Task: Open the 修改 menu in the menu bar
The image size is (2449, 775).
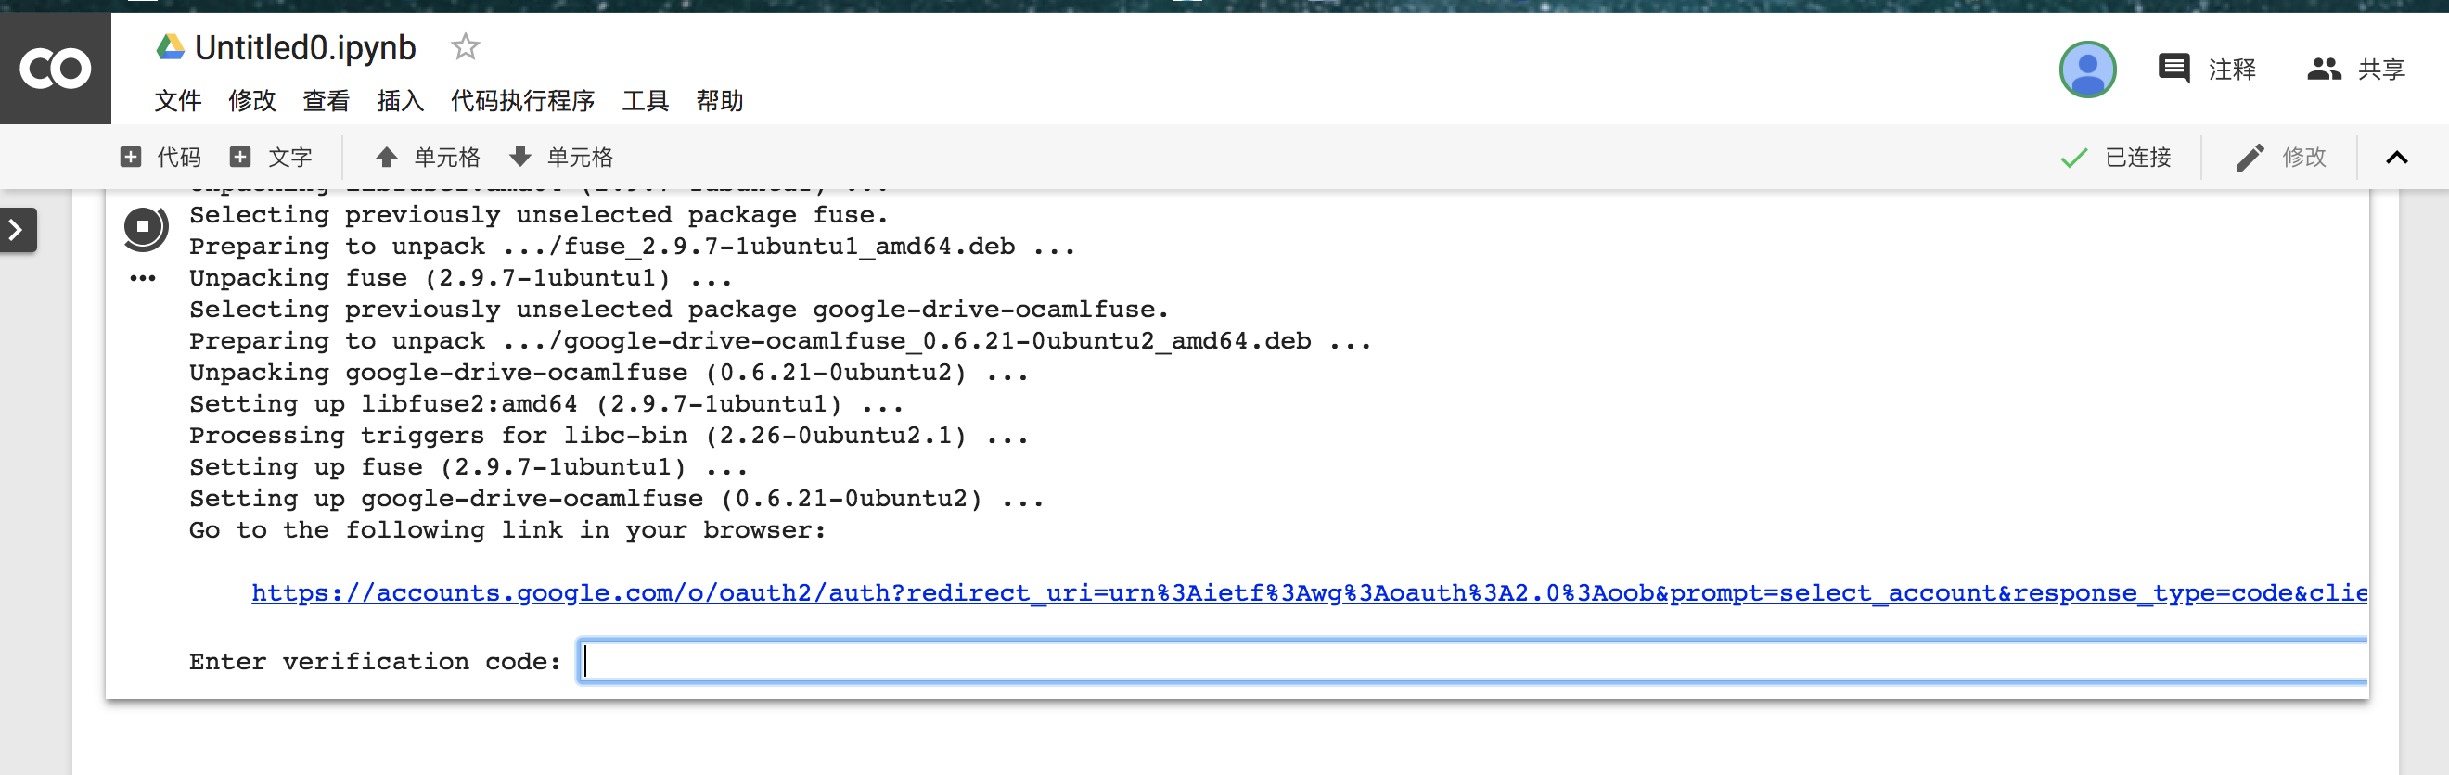Action: coord(252,101)
